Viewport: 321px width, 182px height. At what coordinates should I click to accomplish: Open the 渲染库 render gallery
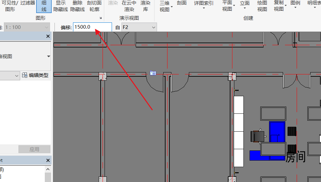click(145, 6)
